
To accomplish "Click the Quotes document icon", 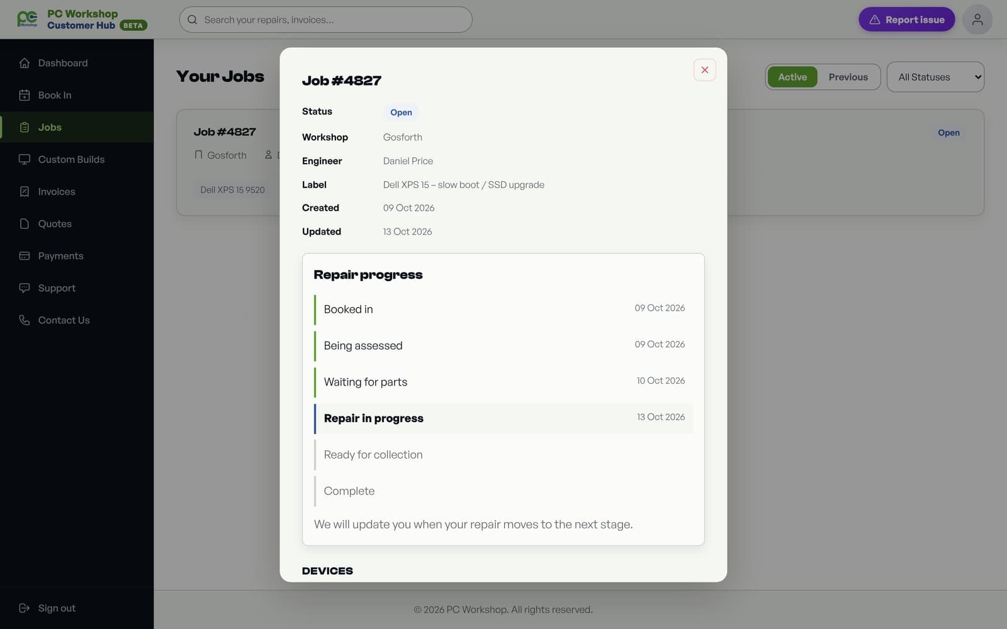I will [25, 223].
